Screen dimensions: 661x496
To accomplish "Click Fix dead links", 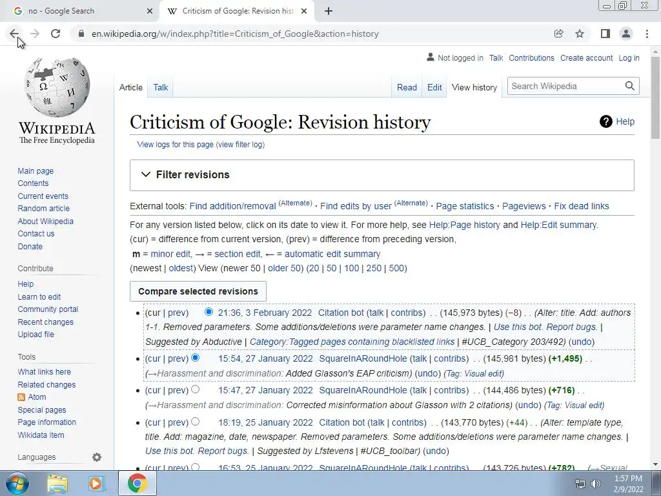I will [582, 206].
